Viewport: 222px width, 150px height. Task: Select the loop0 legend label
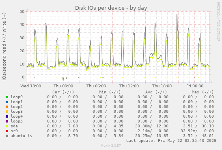coord(17,97)
